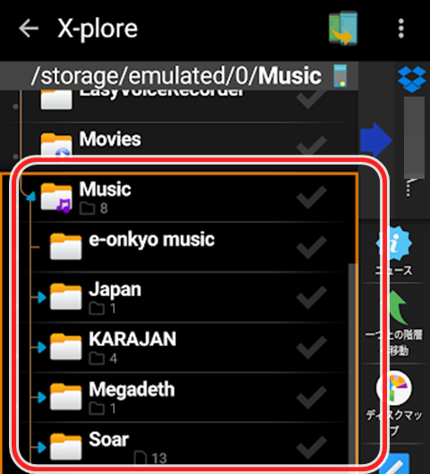Select the Music folder name
This screenshot has width=430, height=474.
coord(105,190)
